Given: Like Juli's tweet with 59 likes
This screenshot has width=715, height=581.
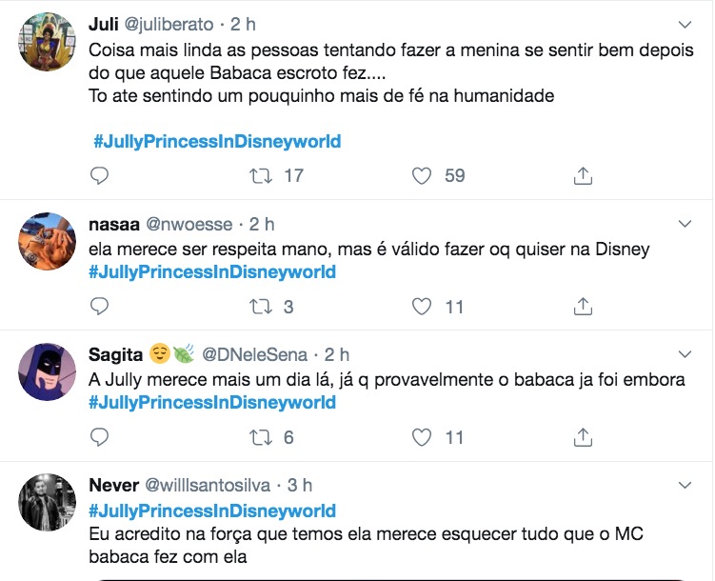Looking at the screenshot, I should pos(422,175).
